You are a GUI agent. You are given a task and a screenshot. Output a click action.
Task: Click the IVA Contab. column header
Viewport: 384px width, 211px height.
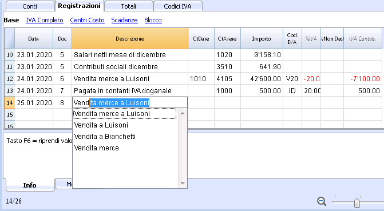[362, 38]
